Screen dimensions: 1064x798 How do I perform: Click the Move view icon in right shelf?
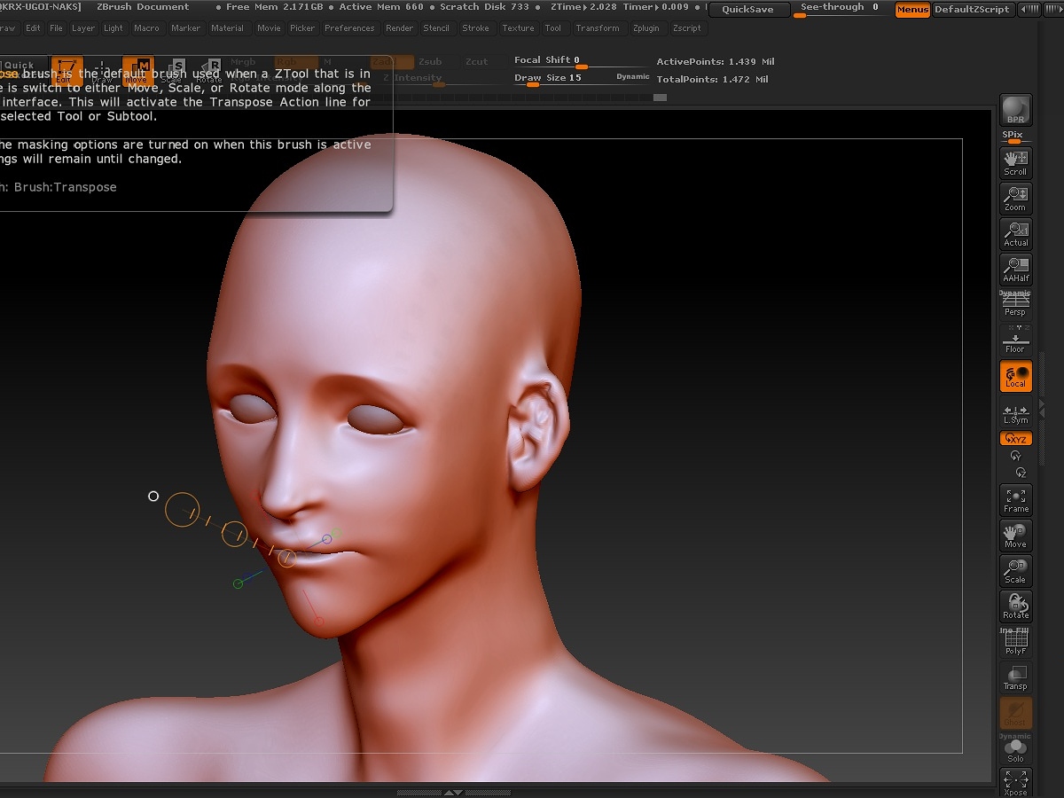(1015, 536)
